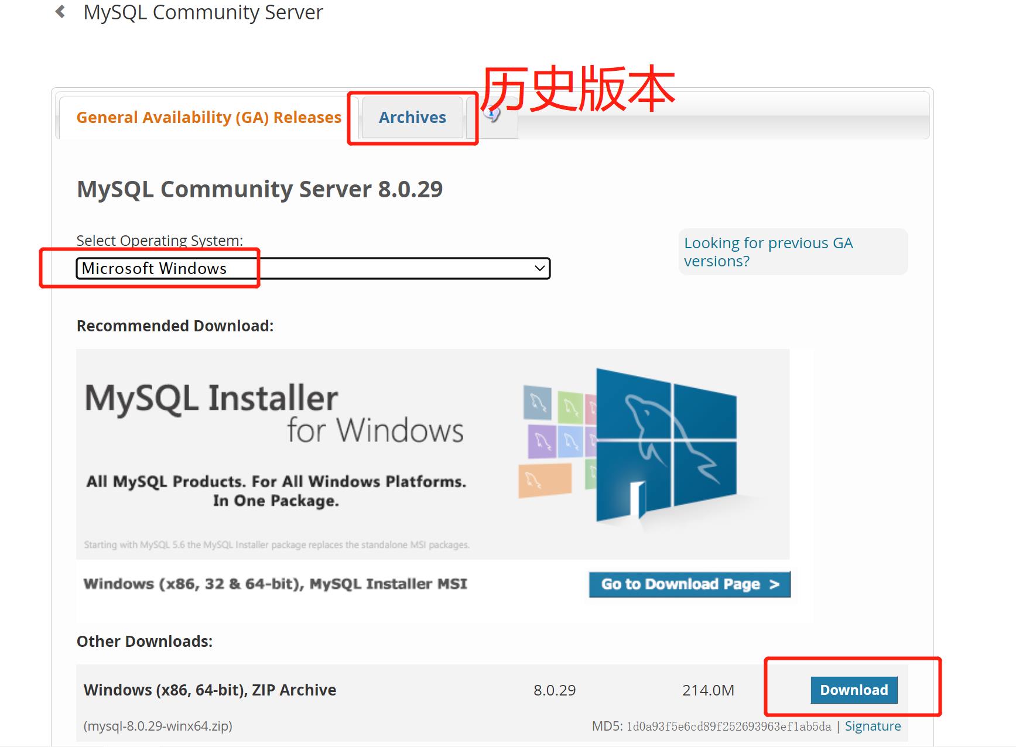Open the General Availability (GA) Releases tab

pos(208,118)
